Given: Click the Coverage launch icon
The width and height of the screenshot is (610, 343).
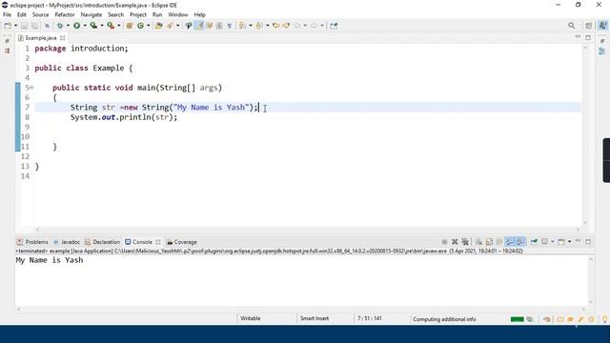Looking at the screenshot, I should (x=93, y=26).
